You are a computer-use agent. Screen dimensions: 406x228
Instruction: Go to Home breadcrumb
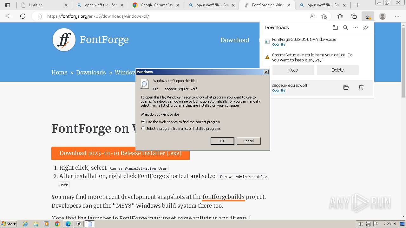click(59, 73)
